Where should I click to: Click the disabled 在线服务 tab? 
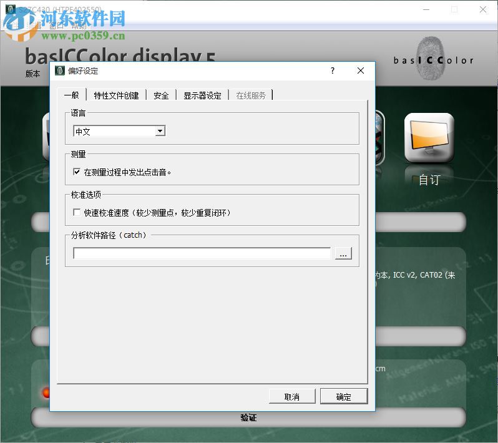(251, 95)
